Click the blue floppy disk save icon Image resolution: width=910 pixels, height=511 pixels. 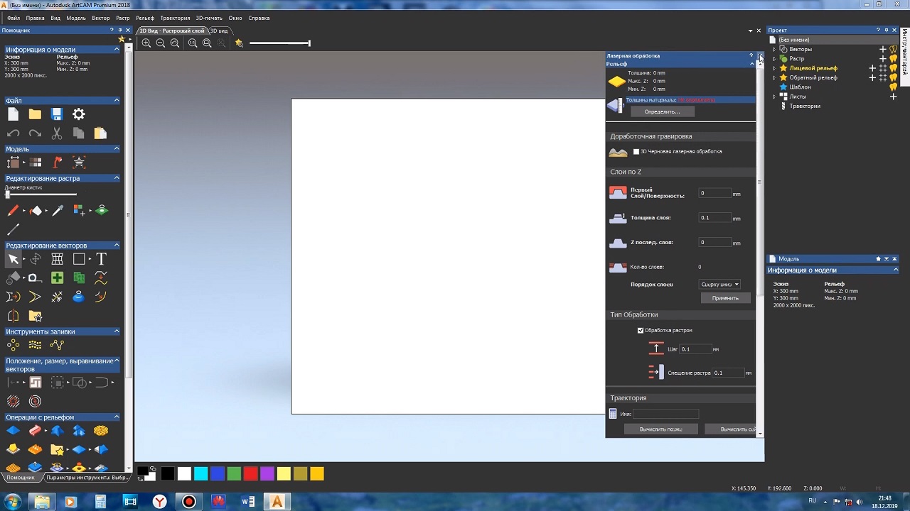[x=57, y=114]
